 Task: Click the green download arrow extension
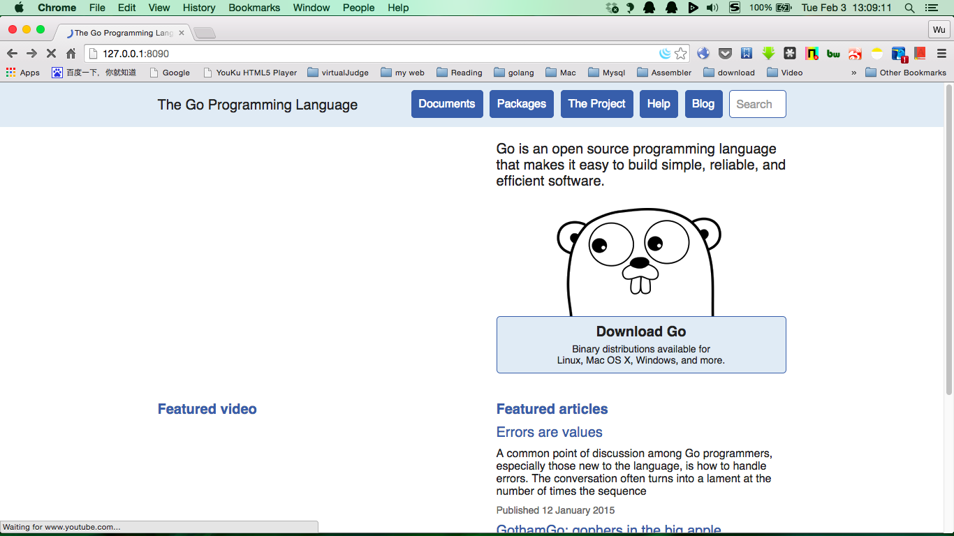tap(768, 54)
